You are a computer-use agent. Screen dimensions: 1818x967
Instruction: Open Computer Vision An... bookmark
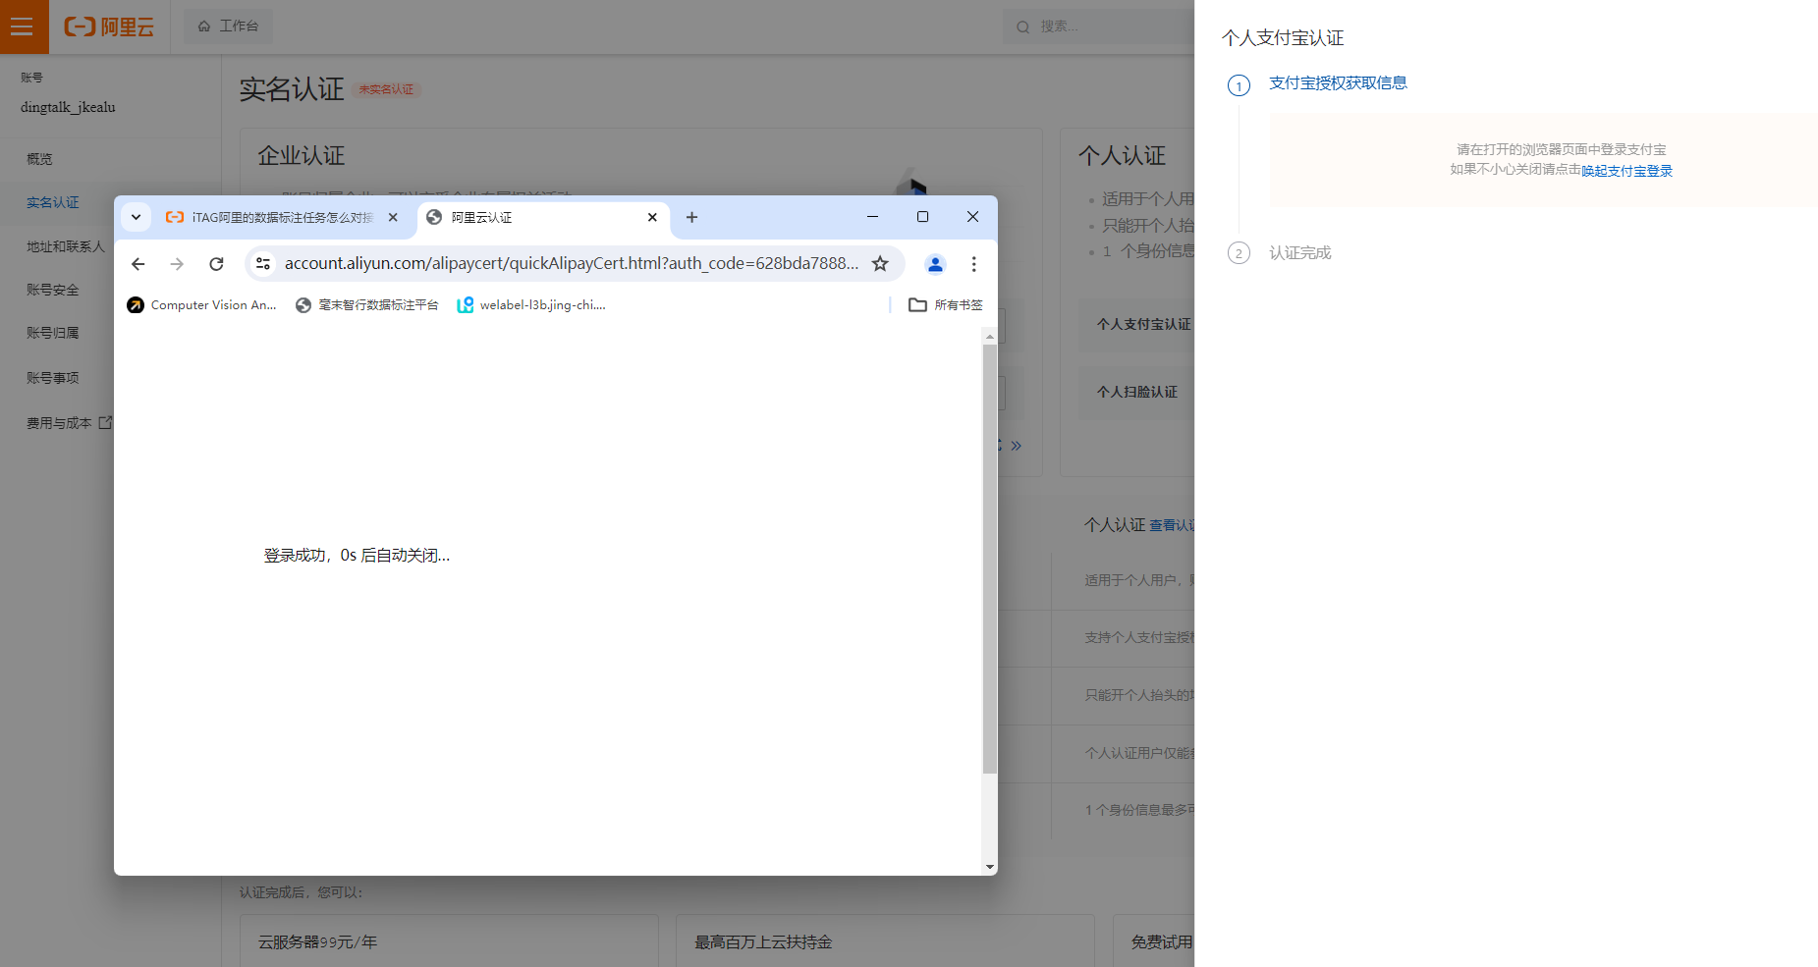pyautogui.click(x=201, y=305)
